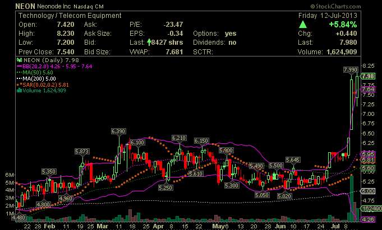Select the MA(200) 5.00 legend entry
The width and height of the screenshot is (382, 230).
click(x=36, y=78)
